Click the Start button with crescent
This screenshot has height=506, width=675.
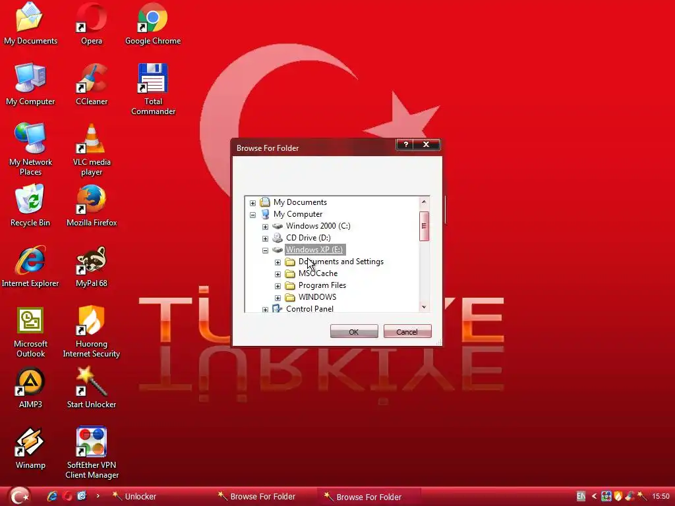click(18, 496)
